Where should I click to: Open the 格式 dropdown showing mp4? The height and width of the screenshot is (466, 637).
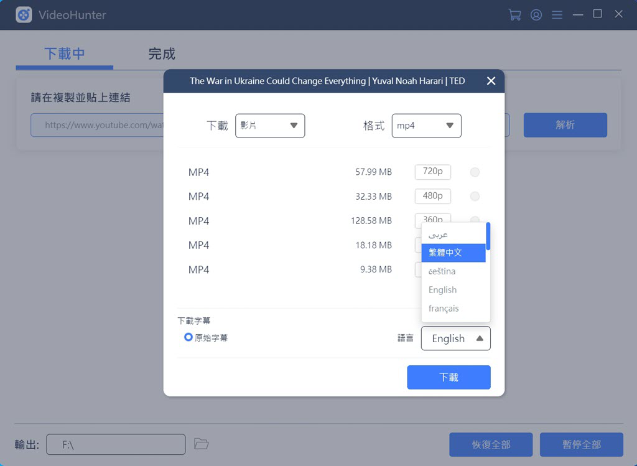426,126
